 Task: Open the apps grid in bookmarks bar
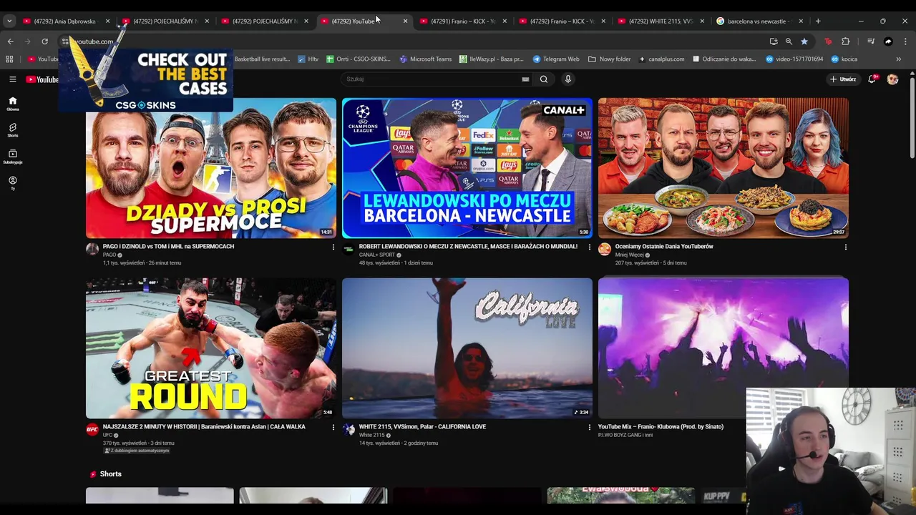[9, 59]
